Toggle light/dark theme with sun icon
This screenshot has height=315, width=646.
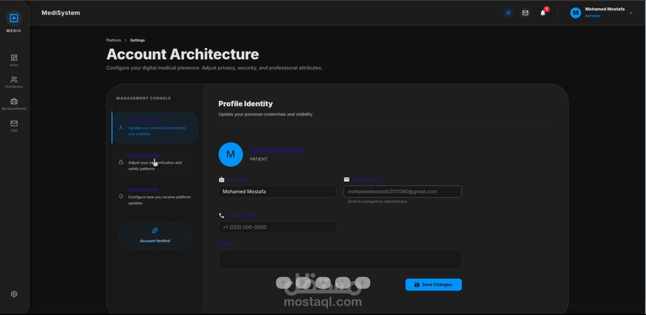pos(508,13)
